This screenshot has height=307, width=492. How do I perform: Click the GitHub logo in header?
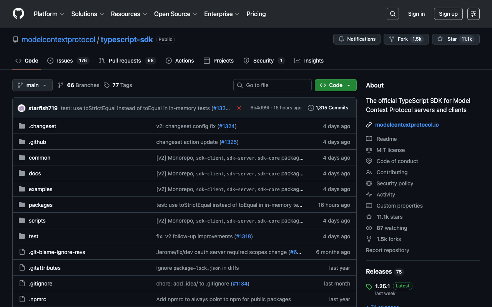tap(18, 14)
